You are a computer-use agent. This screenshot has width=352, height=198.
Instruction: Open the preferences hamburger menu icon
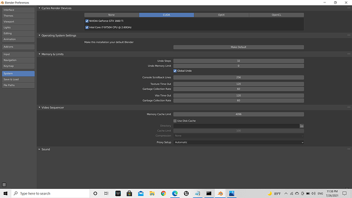pyautogui.click(x=4, y=185)
